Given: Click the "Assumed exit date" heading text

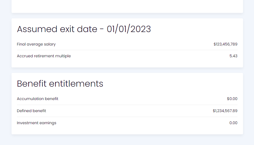Looking at the screenshot, I should click(x=56, y=29).
